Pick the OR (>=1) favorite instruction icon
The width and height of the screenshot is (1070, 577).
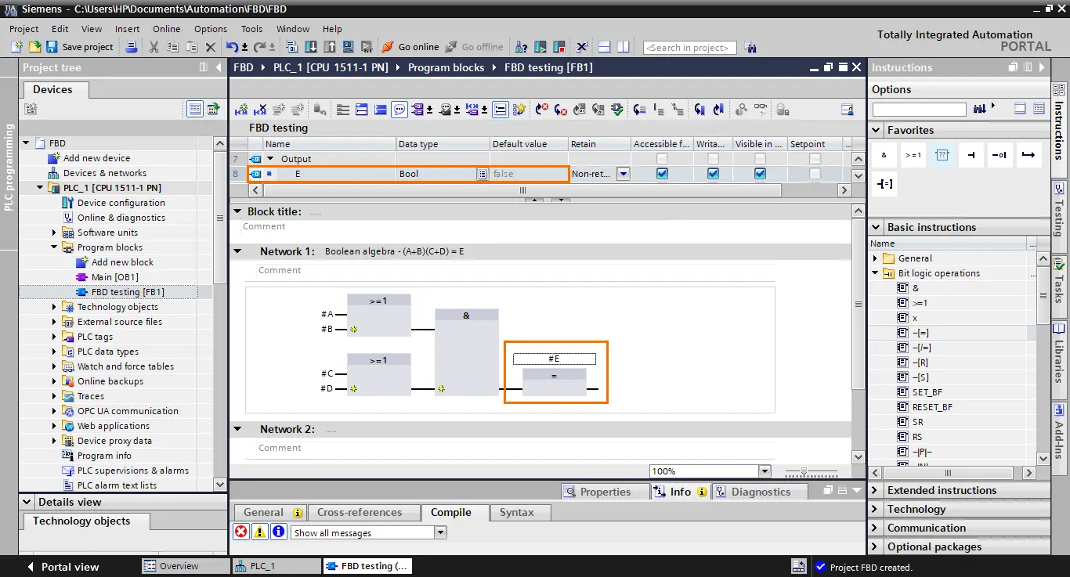(x=913, y=155)
